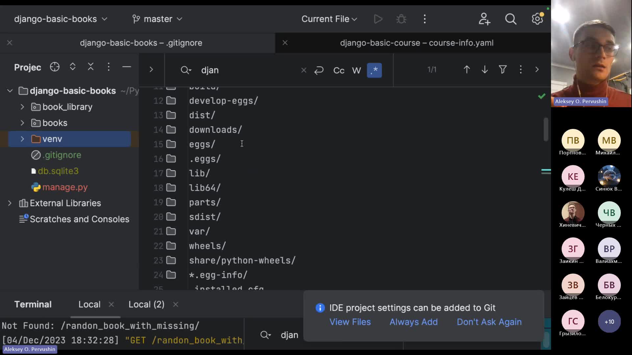Open the django-basic-books project dropdown
Screen dimensions: 632x355
pos(61,19)
